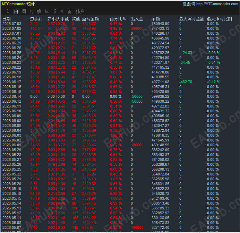Screen dimensions: 240x233
Task: Click lot range 0.19 | 2.69
Action: [x=56, y=164]
